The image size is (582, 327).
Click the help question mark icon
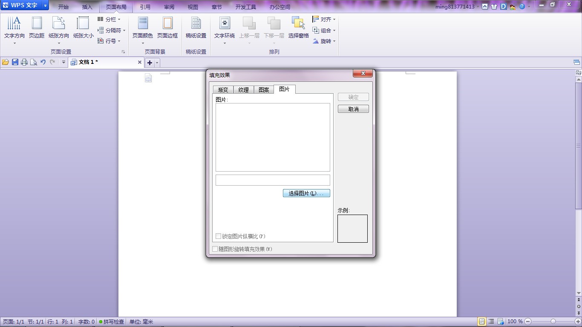[522, 6]
